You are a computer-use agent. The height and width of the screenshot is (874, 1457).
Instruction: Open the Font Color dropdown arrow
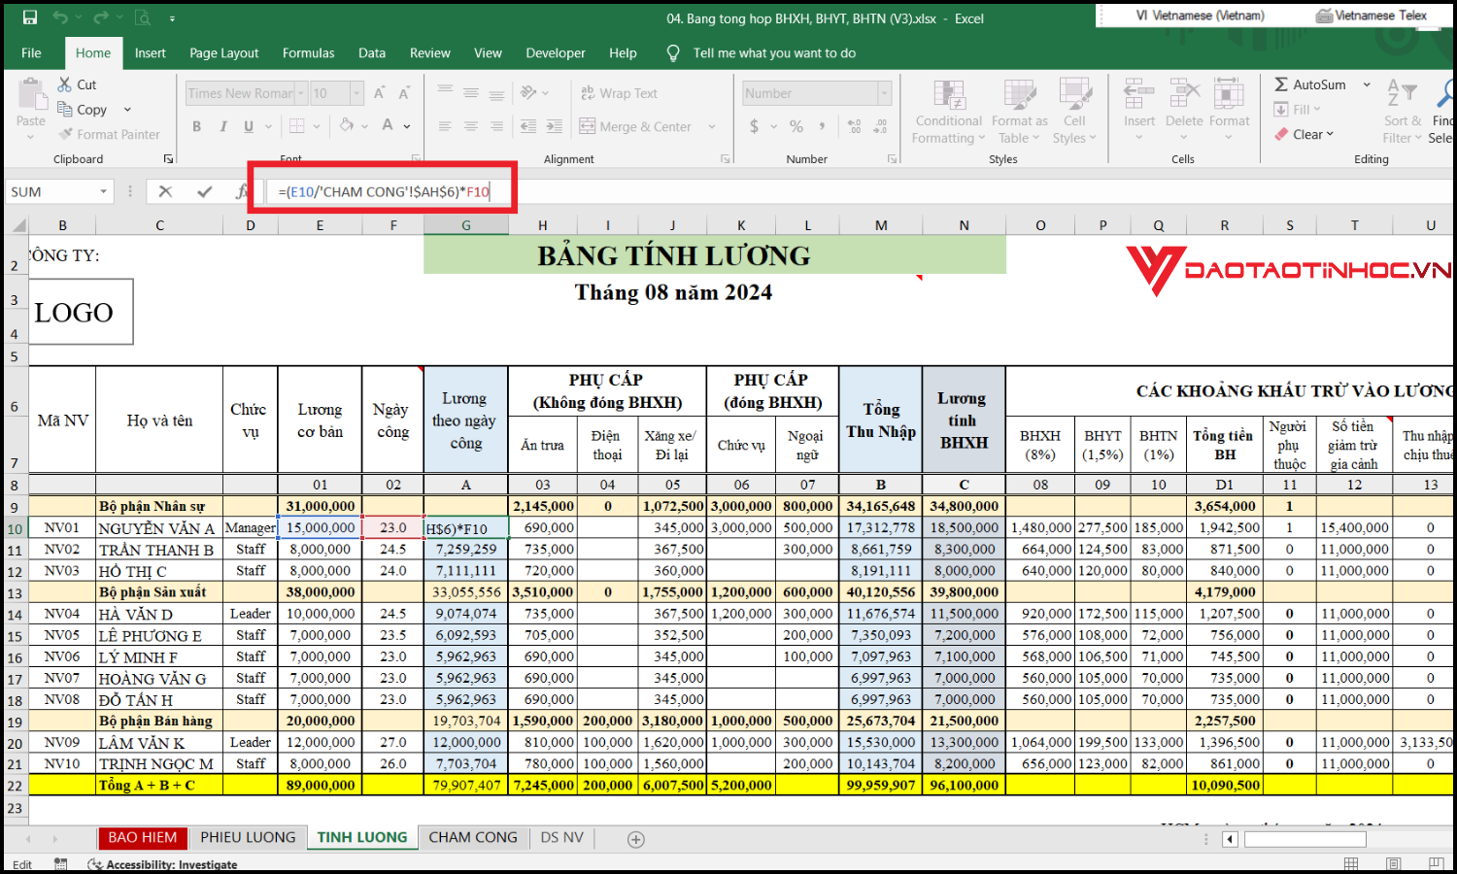[407, 126]
